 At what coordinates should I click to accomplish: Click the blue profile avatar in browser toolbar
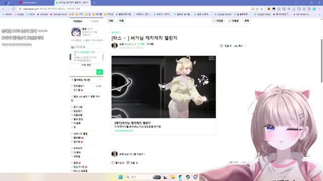coord(314,9)
